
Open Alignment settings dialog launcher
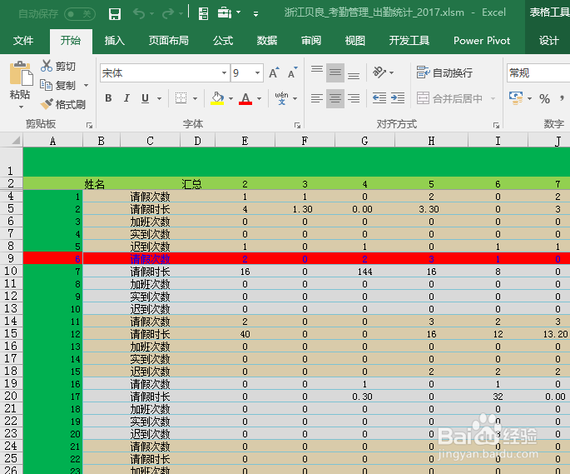click(496, 125)
